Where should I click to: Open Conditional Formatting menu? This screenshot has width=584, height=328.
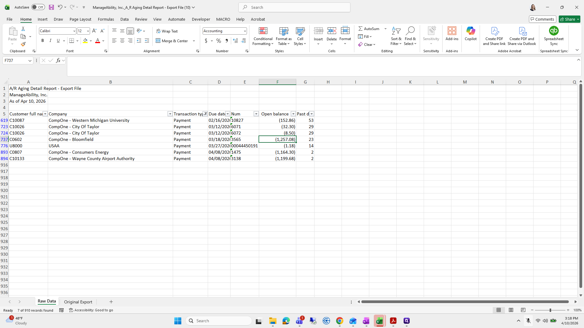(x=263, y=36)
